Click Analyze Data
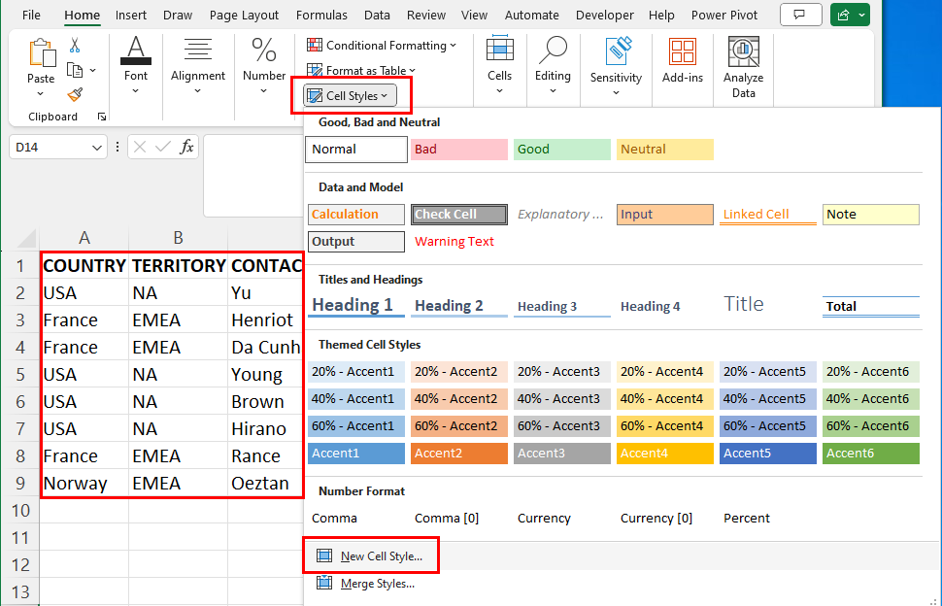 (743, 67)
